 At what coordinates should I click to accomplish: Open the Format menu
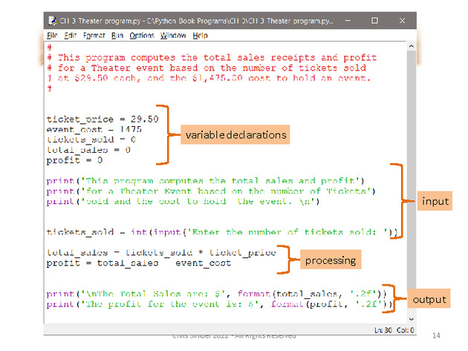94,36
